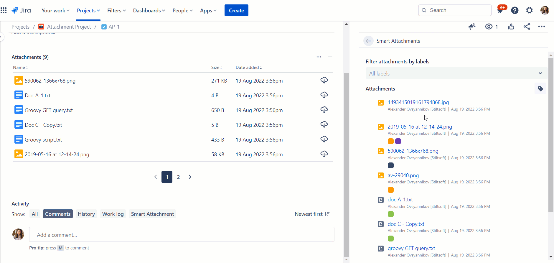554x263 pixels.
Task: Show the Work log activity tab
Action: [113, 214]
